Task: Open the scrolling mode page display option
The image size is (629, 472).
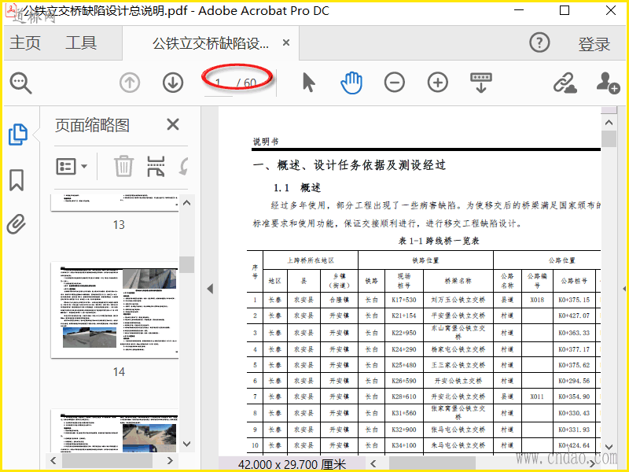Action: (x=481, y=83)
